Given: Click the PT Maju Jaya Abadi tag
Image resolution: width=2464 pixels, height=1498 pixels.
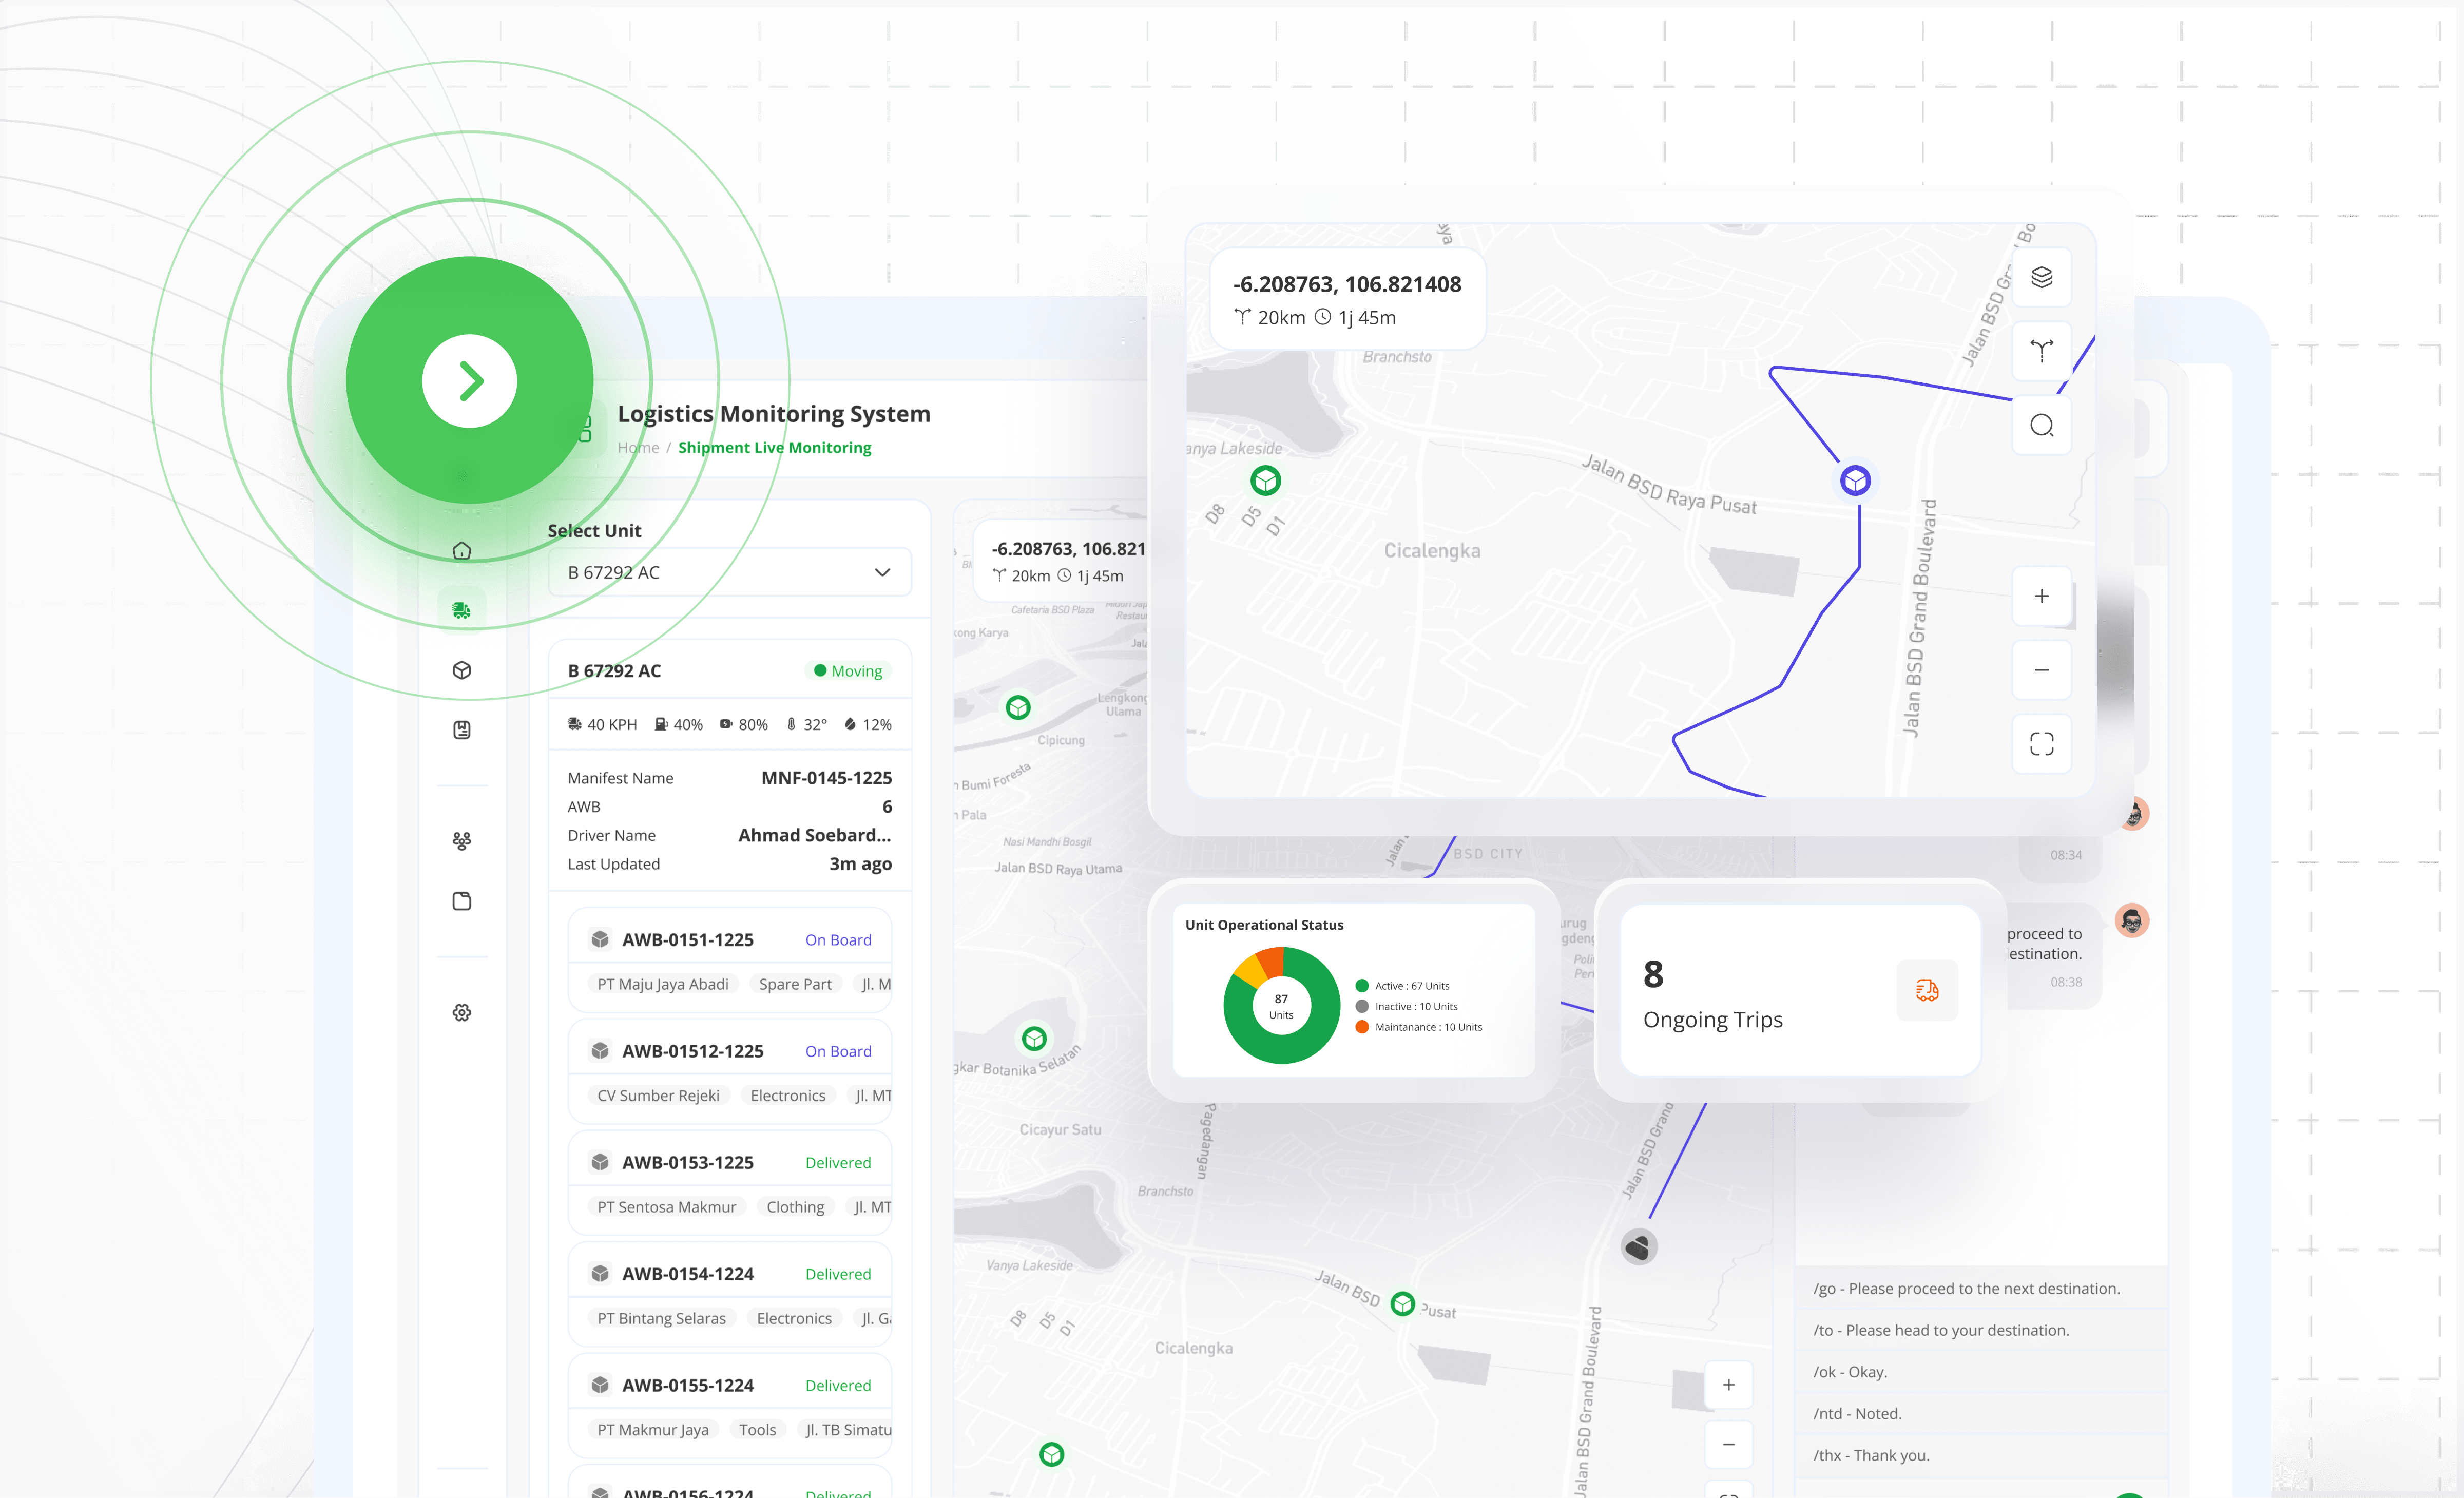Looking at the screenshot, I should 663,984.
